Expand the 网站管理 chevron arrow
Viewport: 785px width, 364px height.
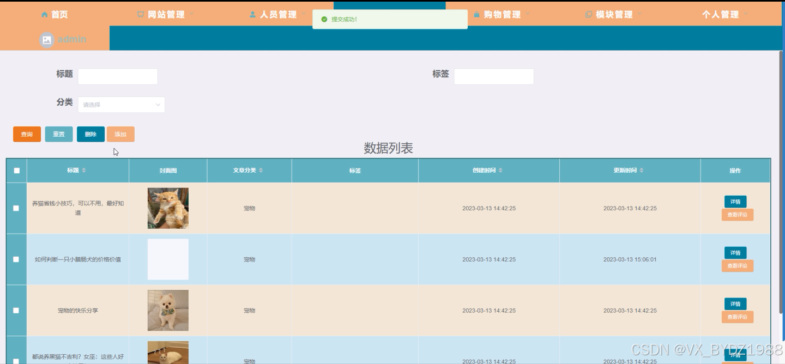192,15
